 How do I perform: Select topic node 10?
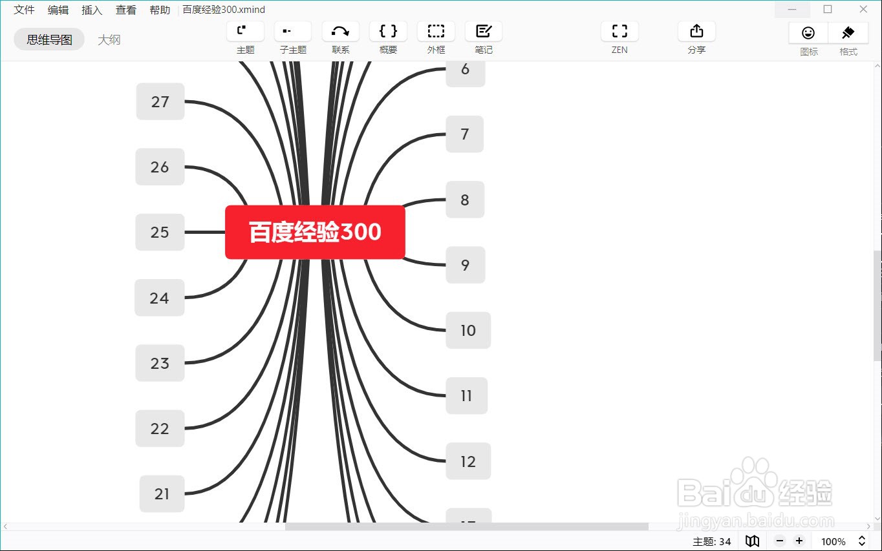coord(468,330)
